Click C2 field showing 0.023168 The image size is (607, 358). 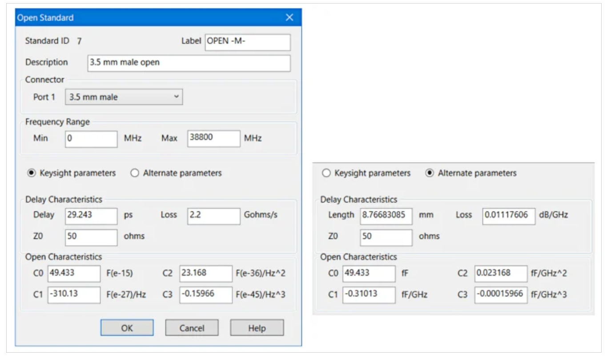click(501, 274)
